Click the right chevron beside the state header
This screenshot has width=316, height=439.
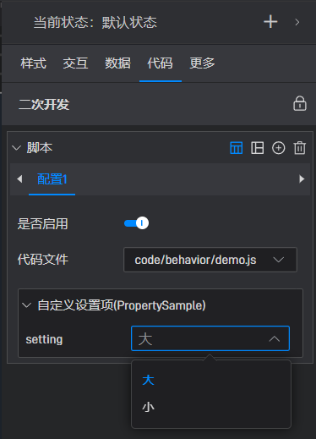click(x=297, y=22)
